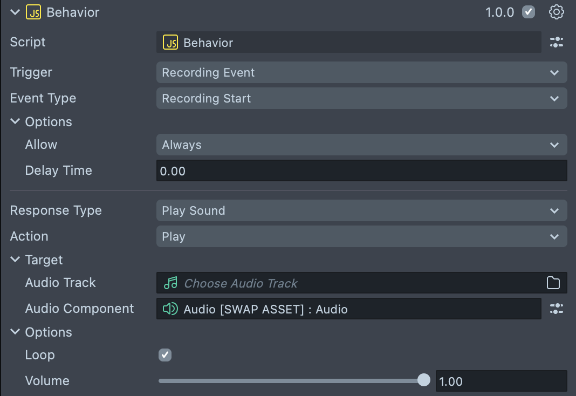The width and height of the screenshot is (576, 396).
Task: Click the picker icon beside Audio Component
Action: (x=556, y=309)
